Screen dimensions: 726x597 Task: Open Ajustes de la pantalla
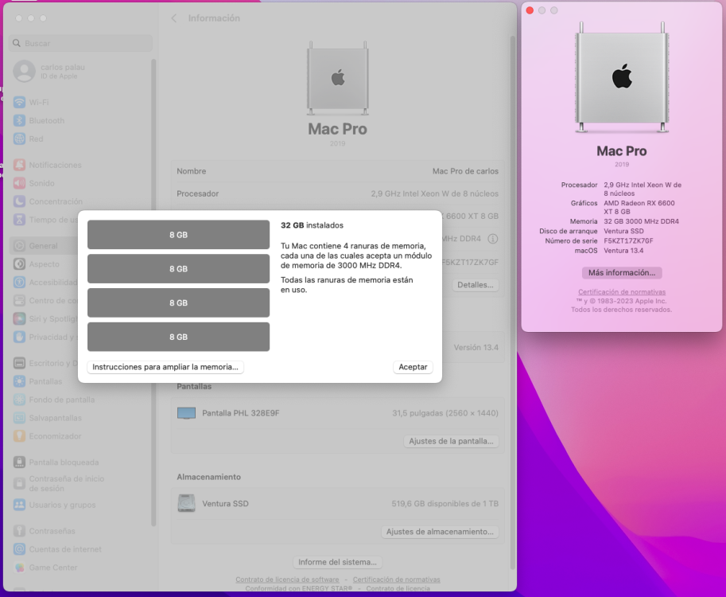pyautogui.click(x=451, y=441)
